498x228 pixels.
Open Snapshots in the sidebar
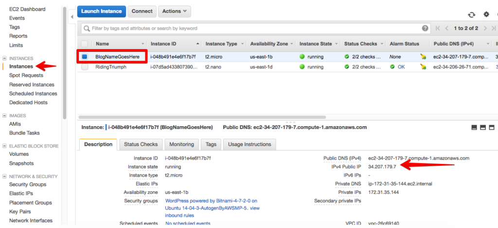tap(21, 163)
